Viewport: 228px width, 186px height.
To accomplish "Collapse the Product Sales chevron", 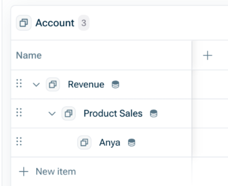I will tap(52, 114).
